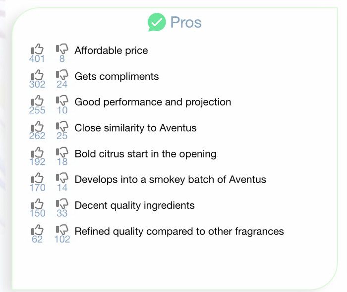The image size is (347, 292).
Task: Click the green checkmark Pros icon
Action: coord(157,22)
